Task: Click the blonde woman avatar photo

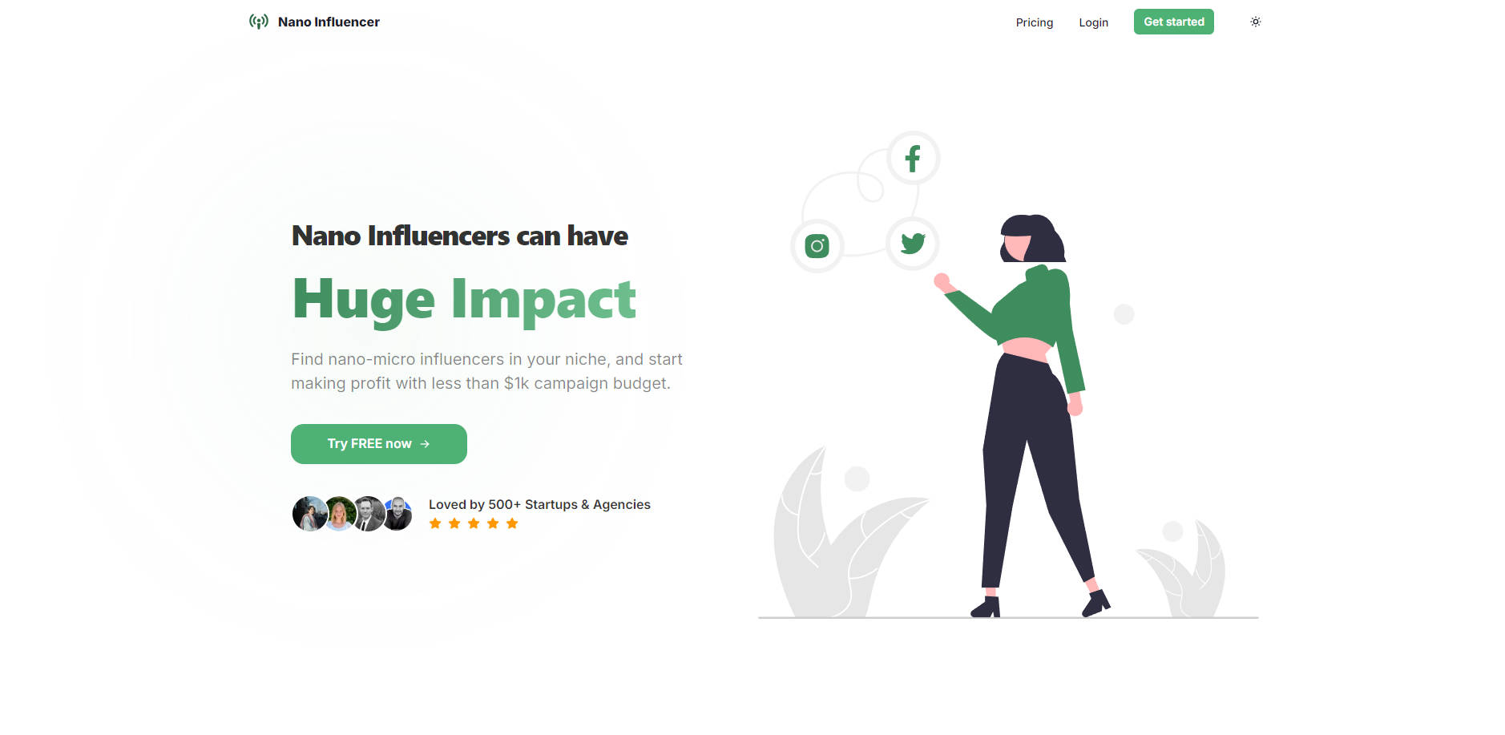Action: (339, 514)
